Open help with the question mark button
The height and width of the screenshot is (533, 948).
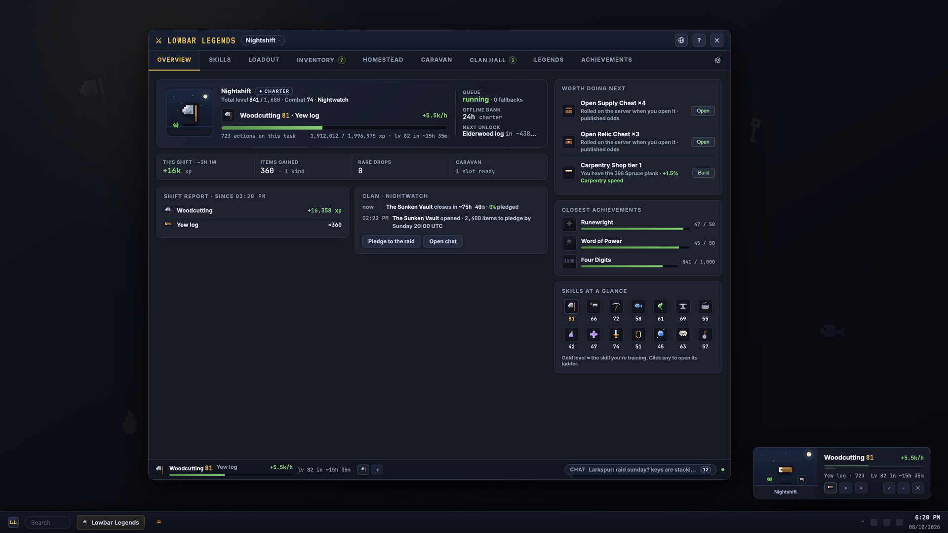click(x=699, y=40)
